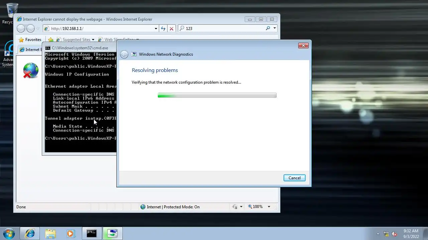Switch to cmd.exe taskbar button

(x=92, y=233)
